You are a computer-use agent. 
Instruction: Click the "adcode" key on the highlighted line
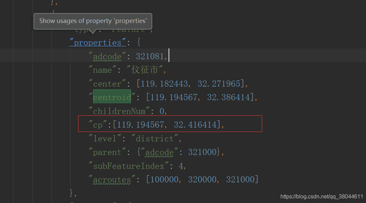107,57
